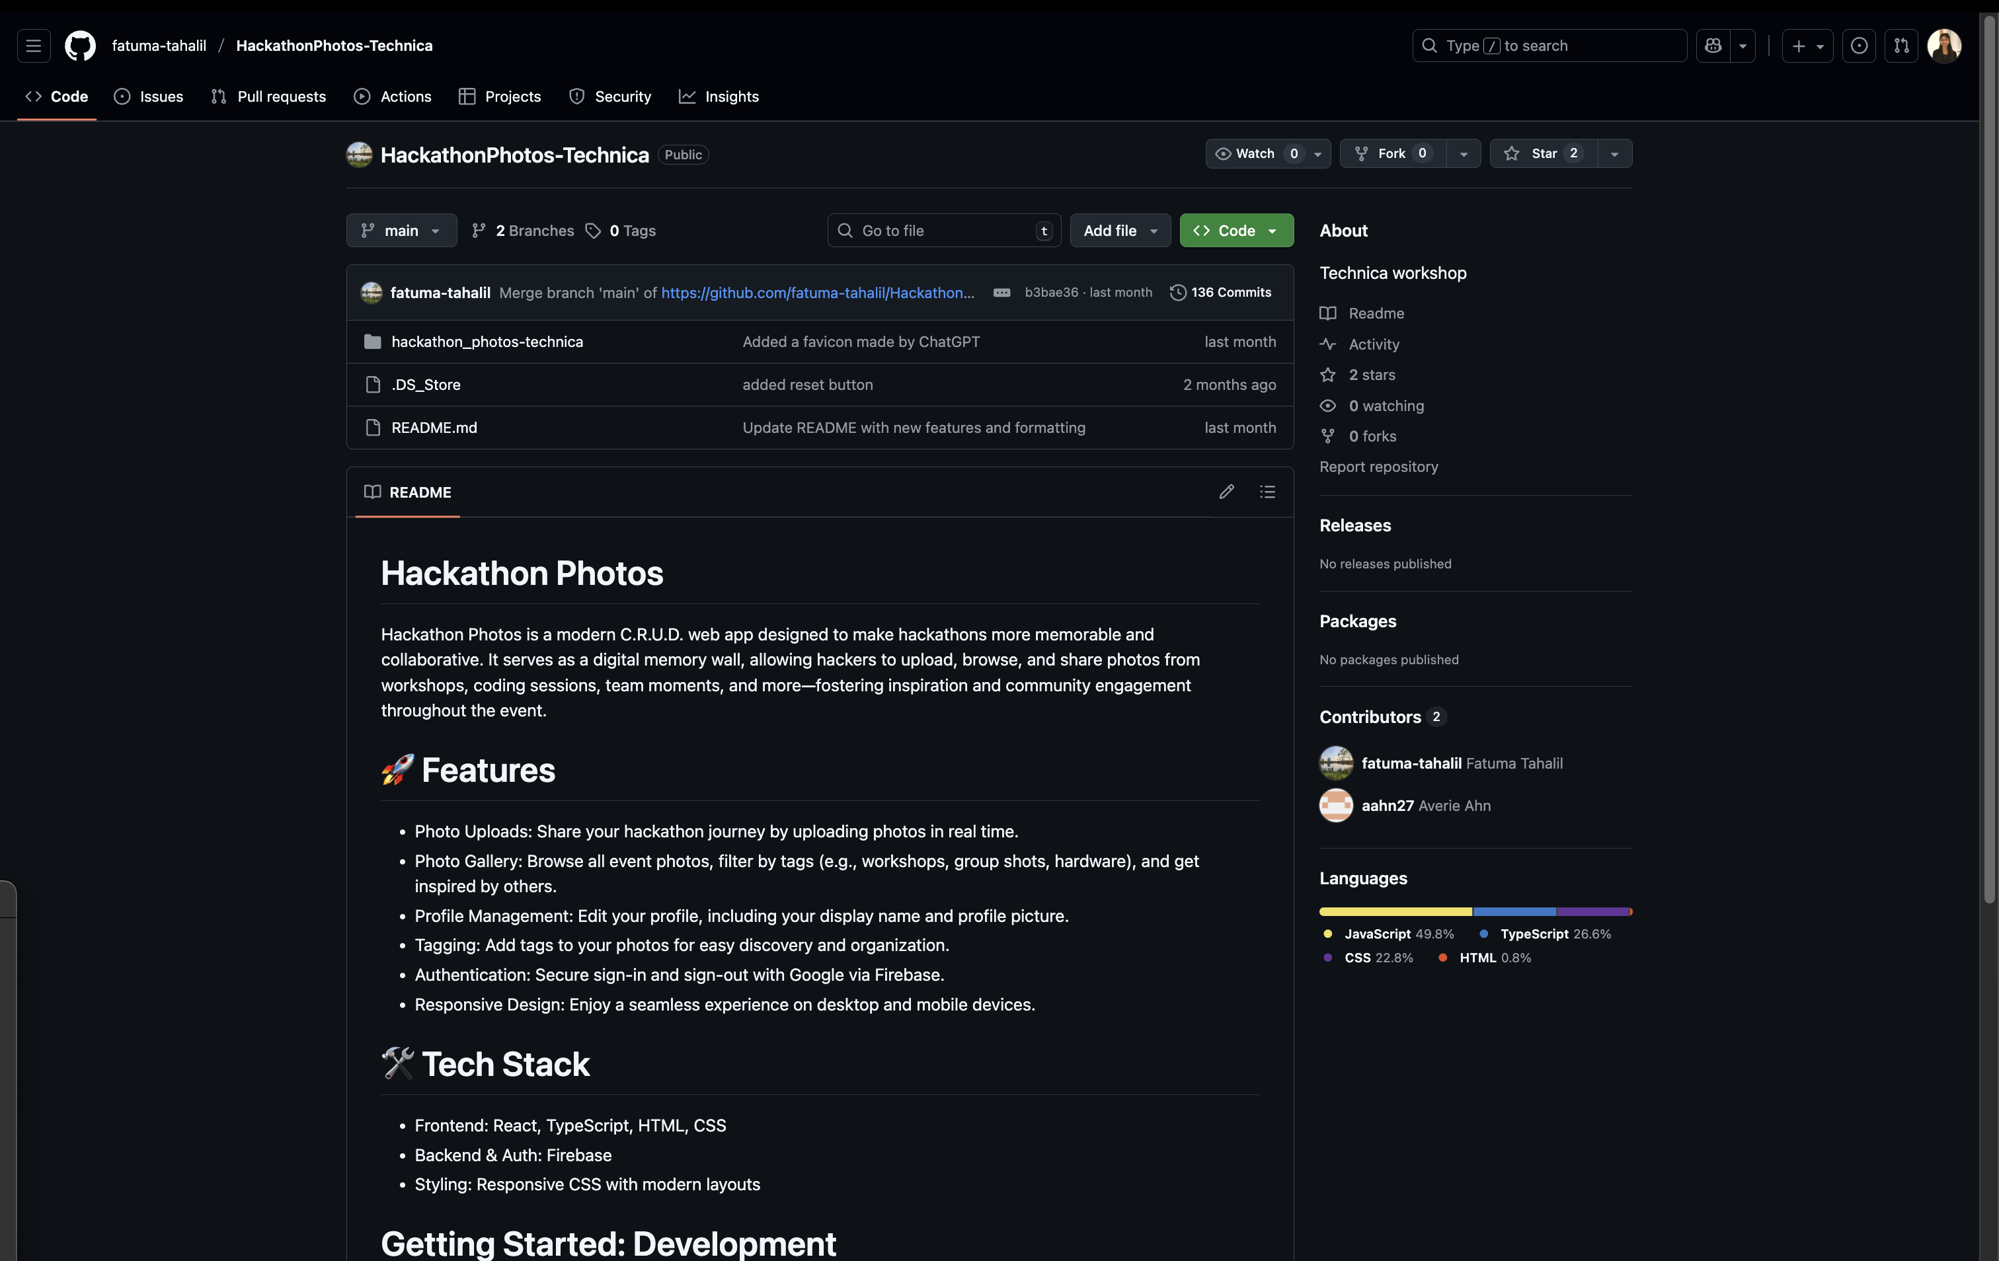Open the Releases section heading

point(1354,525)
